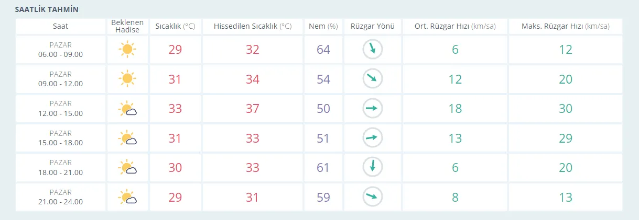Click wind direction arrow for 21.00 - 24.00
This screenshot has height=220, width=639.
(x=373, y=197)
